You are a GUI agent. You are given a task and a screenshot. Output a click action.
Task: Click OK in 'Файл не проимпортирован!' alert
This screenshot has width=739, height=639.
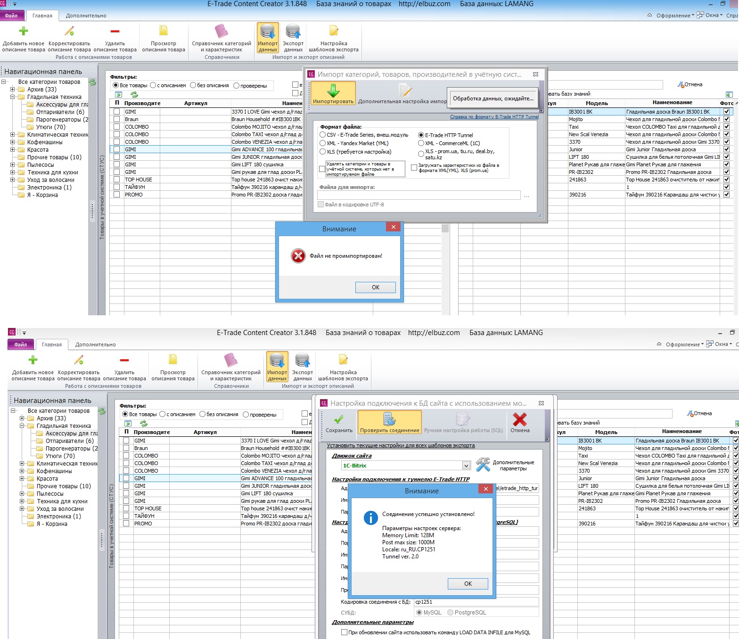tap(376, 287)
